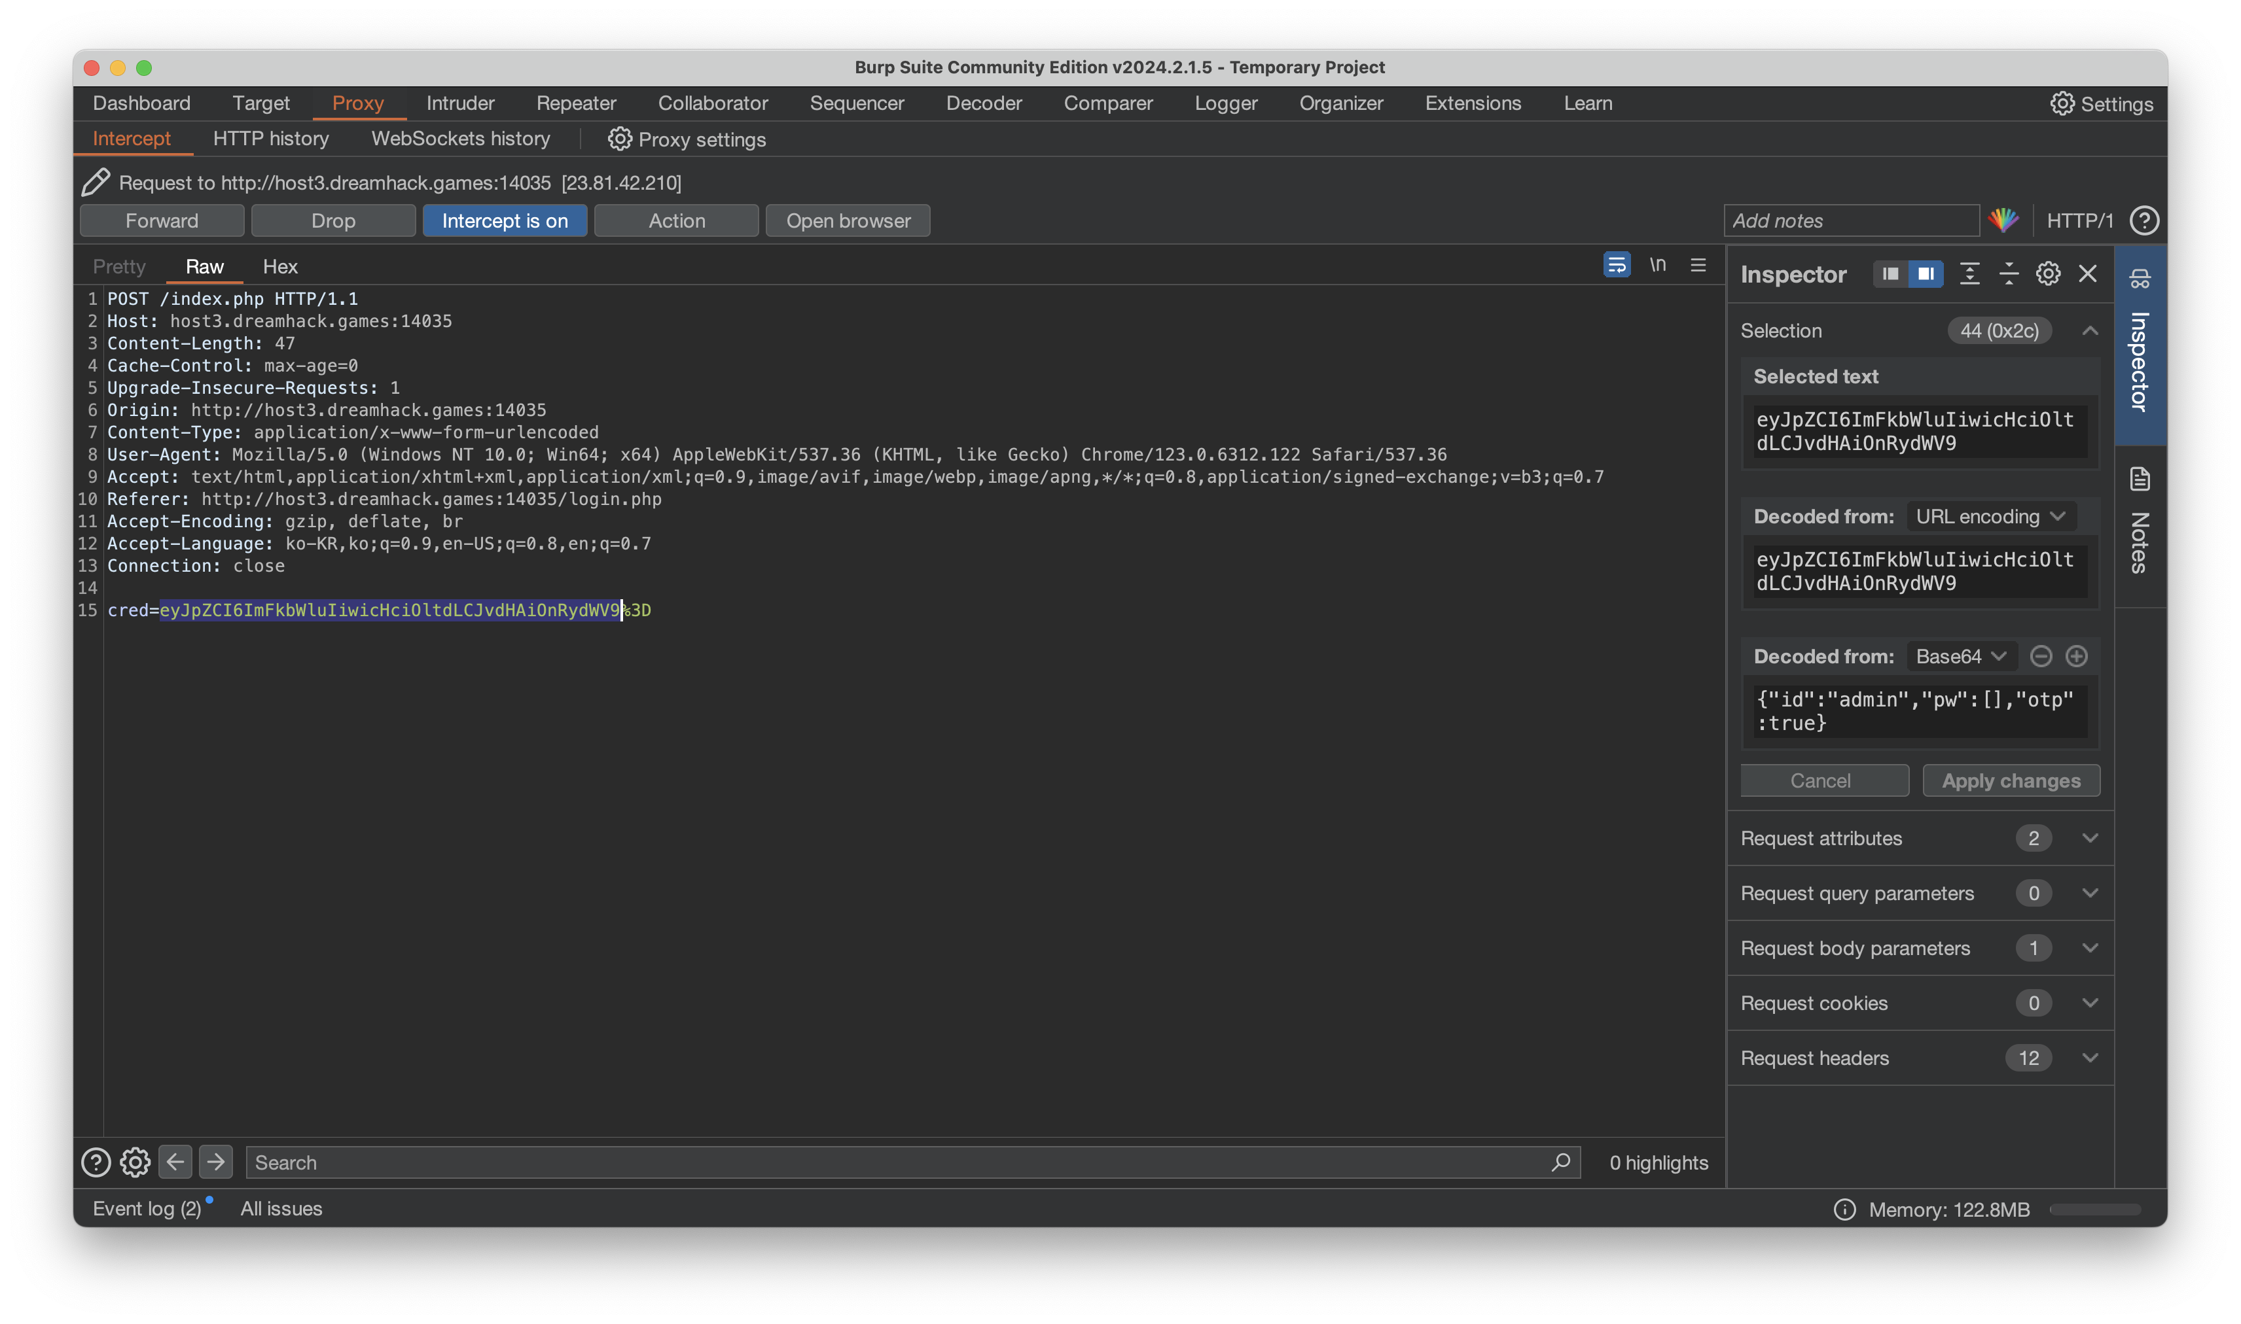2241x1324 pixels.
Task: Click the Forward button
Action: click(162, 220)
